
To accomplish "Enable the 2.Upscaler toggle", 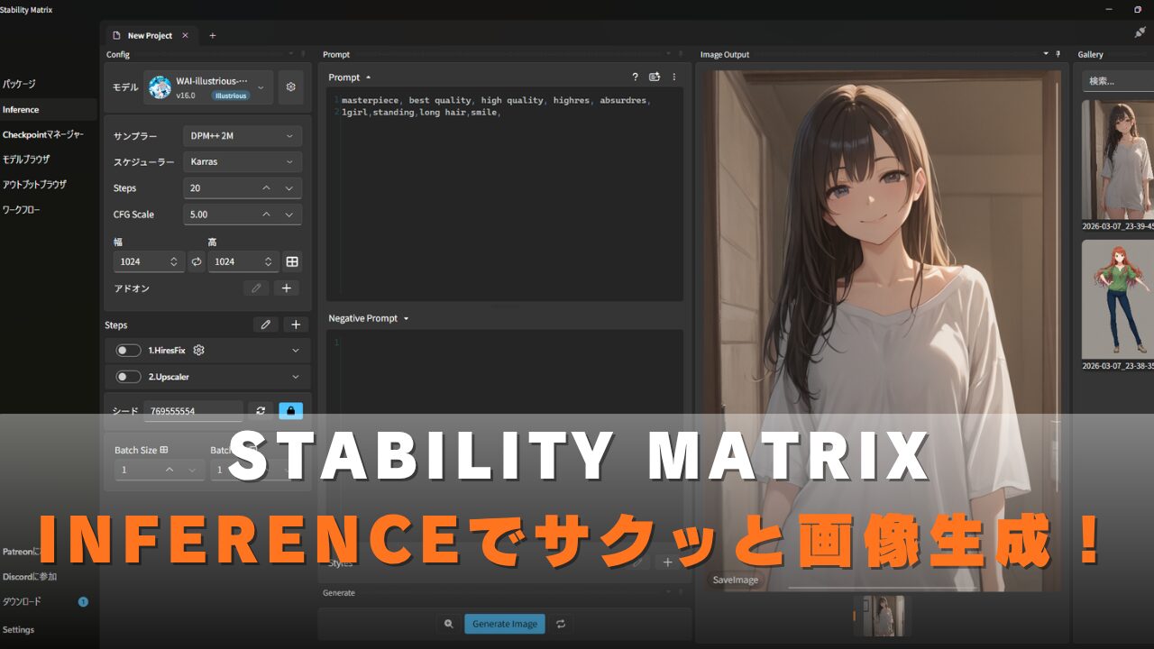I will (x=129, y=377).
